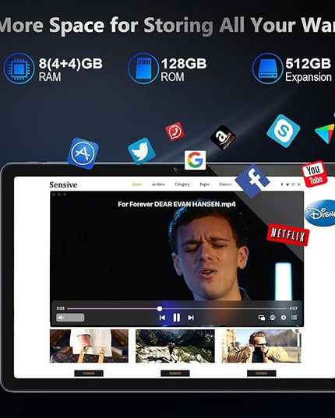Click the Skype icon
This screenshot has width=335, height=418.
point(284,131)
